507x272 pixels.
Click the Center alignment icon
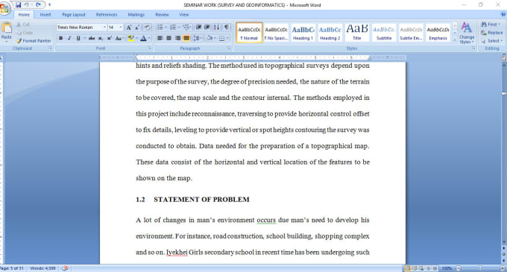tap(169, 38)
